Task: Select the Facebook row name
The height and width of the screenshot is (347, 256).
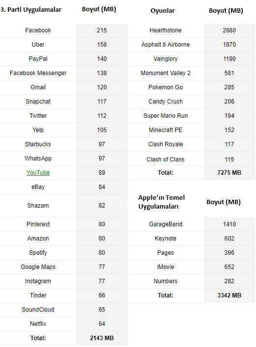Action: (38, 30)
